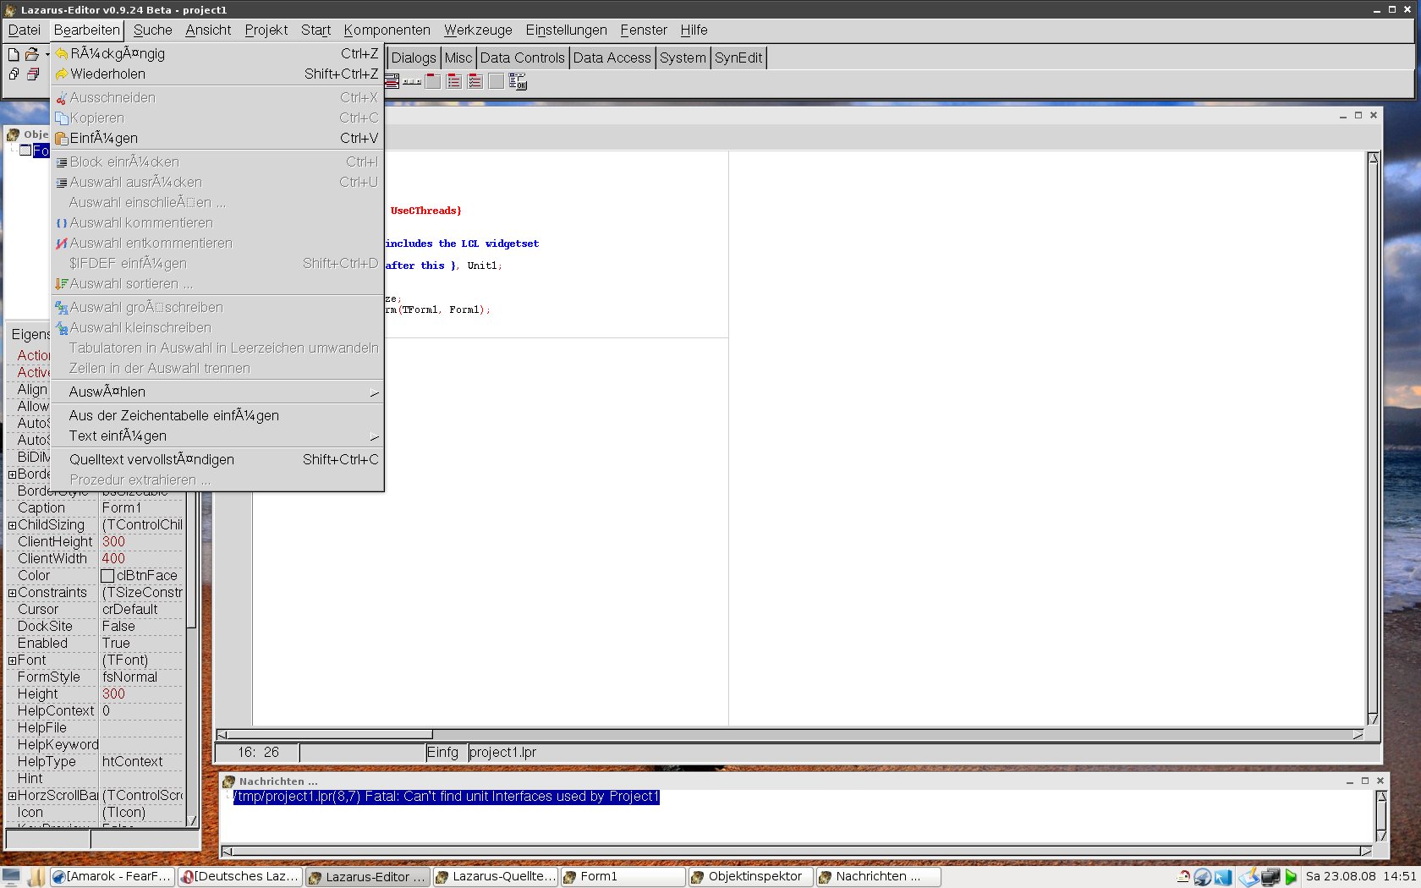
Task: Click the green arrow system tray icon
Action: [1291, 877]
